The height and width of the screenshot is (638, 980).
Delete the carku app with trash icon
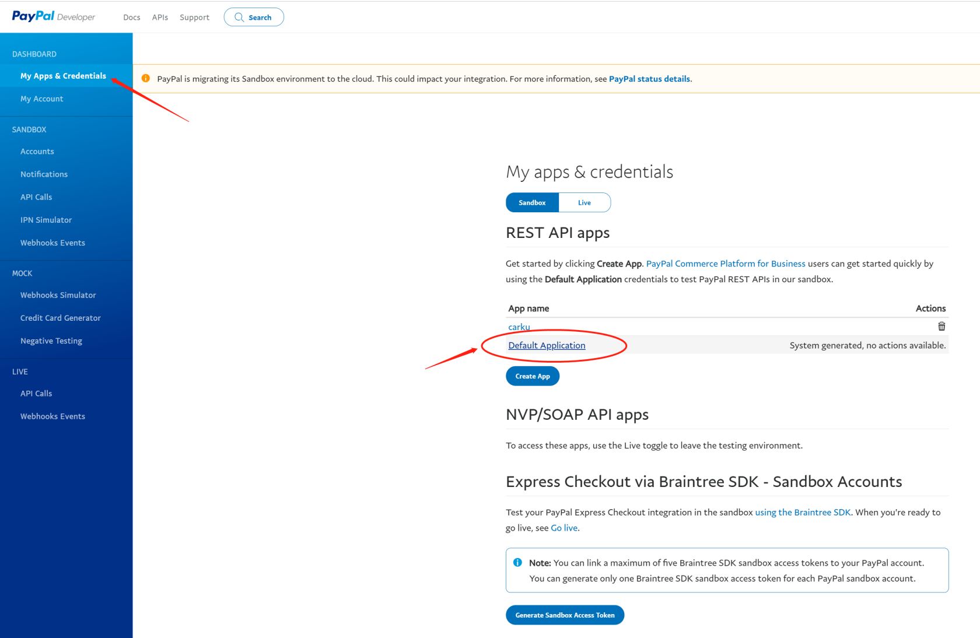942,326
